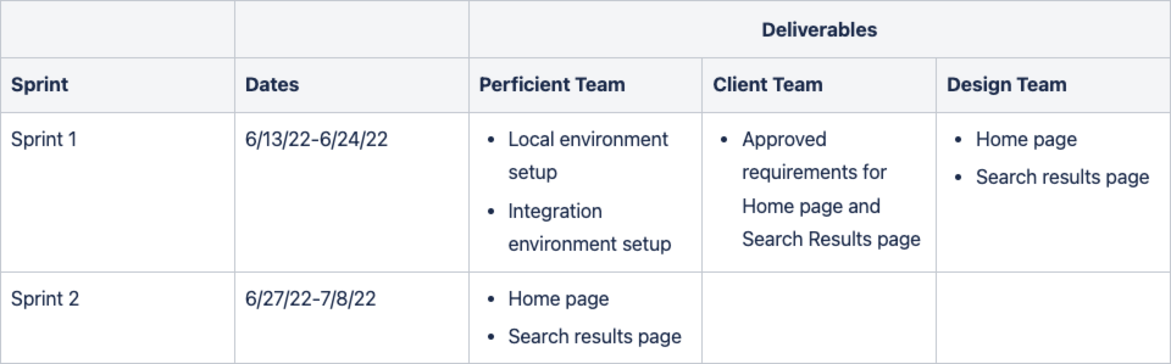The width and height of the screenshot is (1171, 364).
Task: Select the 6/13/22-6/24/22 date cell
Action: click(x=316, y=139)
